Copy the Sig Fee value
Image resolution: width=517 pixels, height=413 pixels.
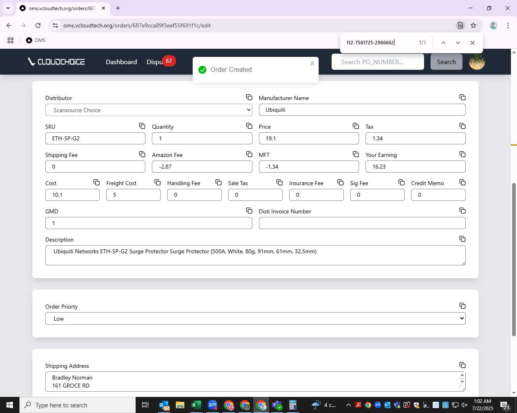pyautogui.click(x=401, y=182)
